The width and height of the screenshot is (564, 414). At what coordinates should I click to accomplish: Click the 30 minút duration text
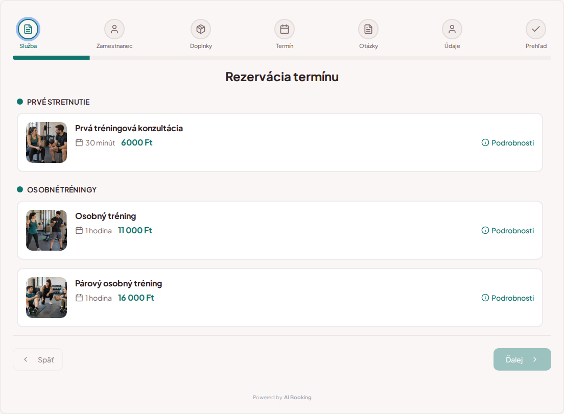[100, 143]
